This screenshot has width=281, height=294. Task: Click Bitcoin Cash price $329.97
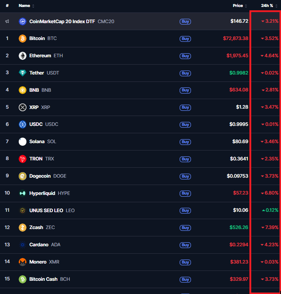click(239, 279)
